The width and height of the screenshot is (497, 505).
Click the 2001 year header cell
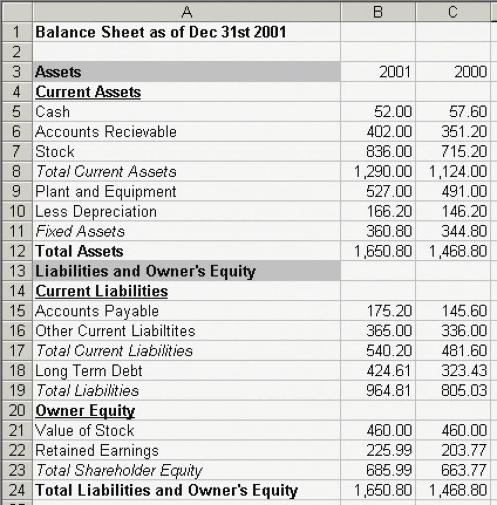tap(379, 72)
